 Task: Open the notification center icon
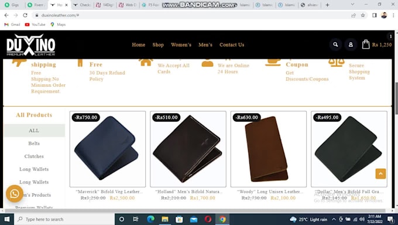point(390,219)
